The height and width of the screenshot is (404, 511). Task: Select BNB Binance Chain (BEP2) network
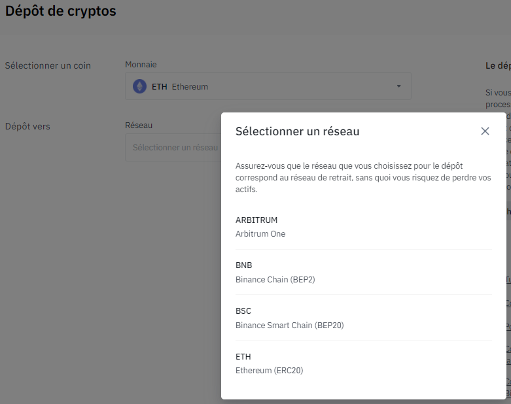point(363,272)
